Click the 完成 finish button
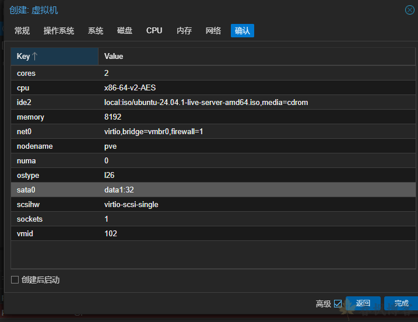418x322 pixels. (401, 303)
